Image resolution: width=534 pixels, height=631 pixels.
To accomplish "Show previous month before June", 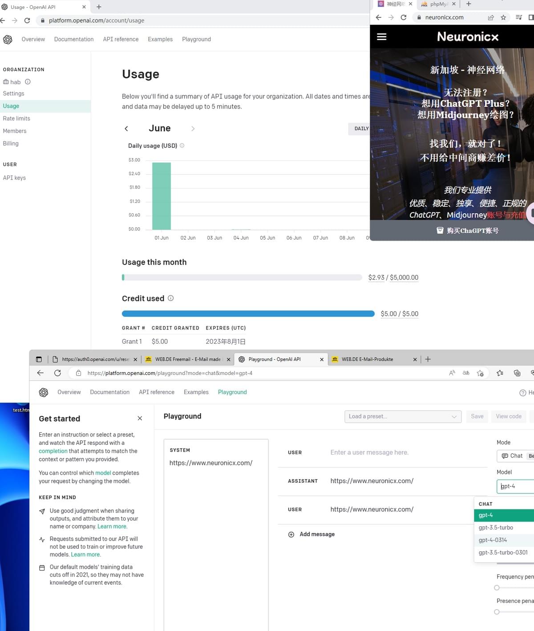I will tap(126, 128).
